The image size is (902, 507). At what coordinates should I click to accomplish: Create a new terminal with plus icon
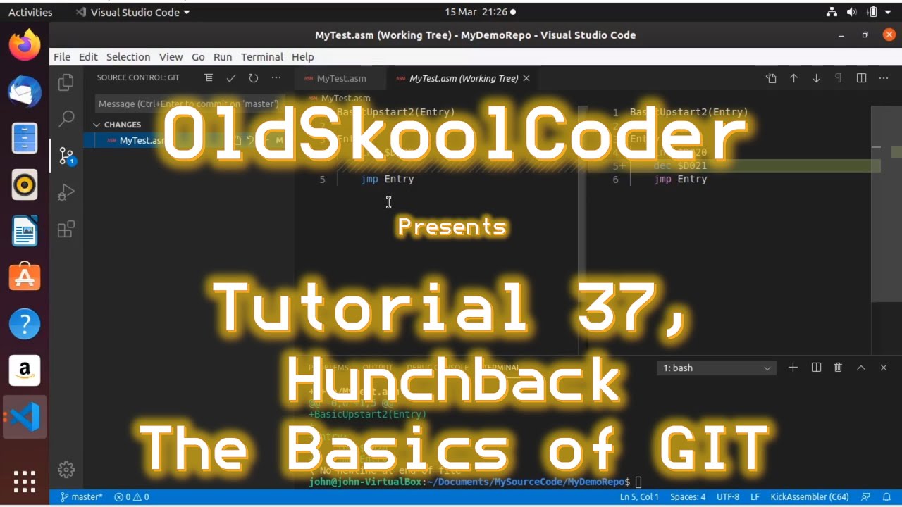click(x=793, y=368)
